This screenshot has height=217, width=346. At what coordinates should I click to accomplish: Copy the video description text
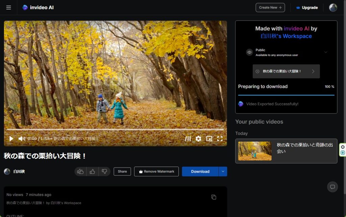point(214,197)
